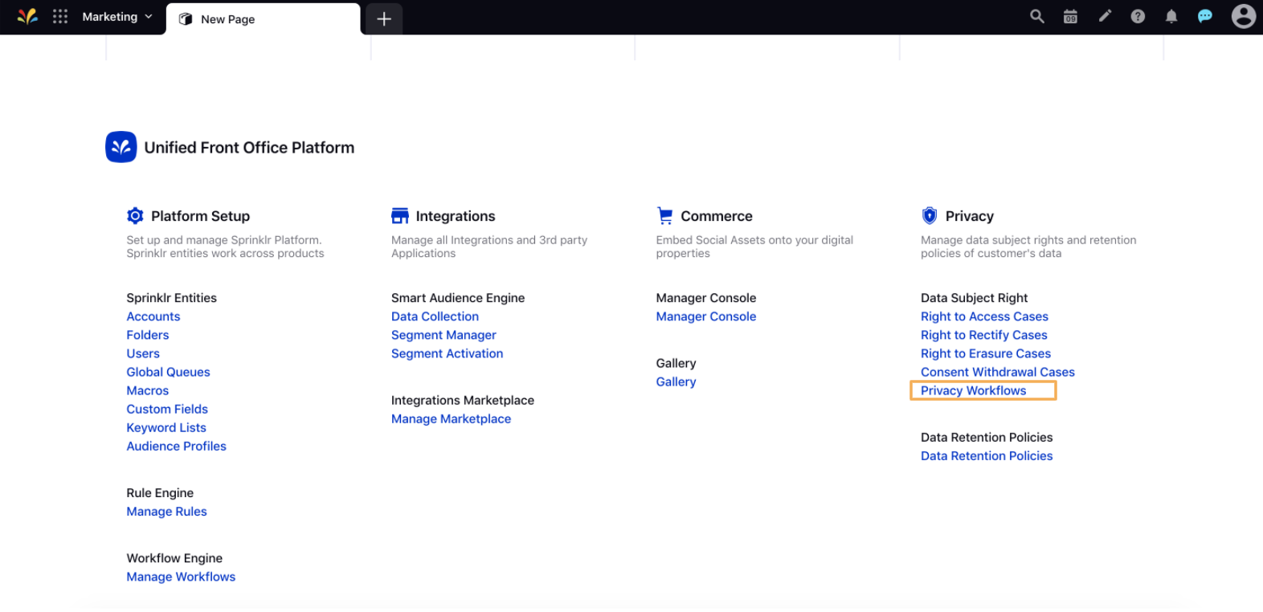
Task: Click the pencil edit icon
Action: [1105, 15]
